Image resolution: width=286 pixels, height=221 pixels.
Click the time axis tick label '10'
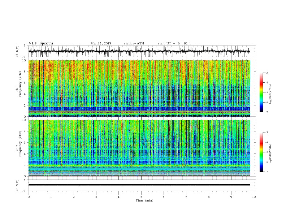click(x=254, y=197)
